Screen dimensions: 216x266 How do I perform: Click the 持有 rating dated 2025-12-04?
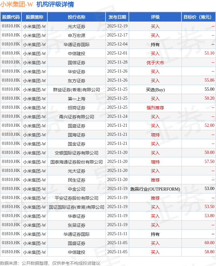click(155, 45)
